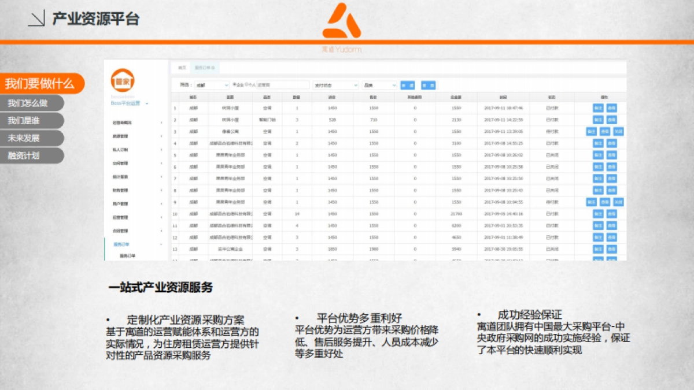Viewport: 694px width, 390px height.
Task: Click the 备注 button in row 1
Action: [x=598, y=108]
